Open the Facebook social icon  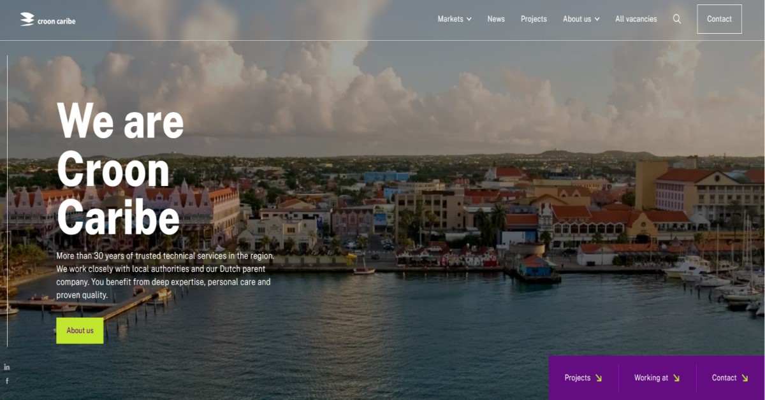pos(7,381)
